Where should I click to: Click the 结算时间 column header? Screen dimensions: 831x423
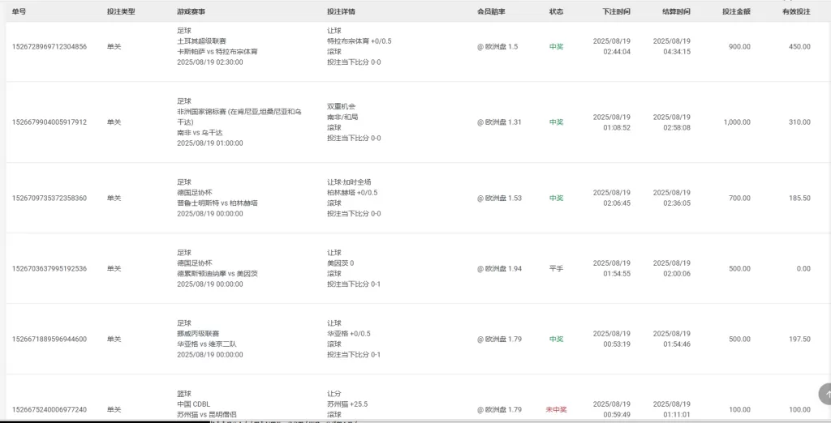click(x=676, y=11)
